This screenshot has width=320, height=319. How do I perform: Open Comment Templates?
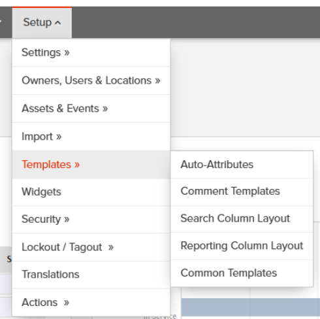[x=242, y=192]
